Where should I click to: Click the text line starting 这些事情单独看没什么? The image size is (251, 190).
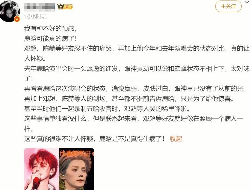[134, 124]
